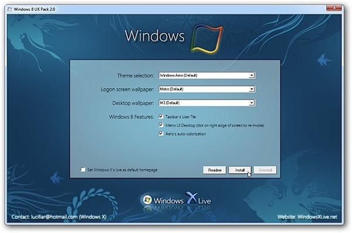Click the Metro (Default) value

pos(171,89)
